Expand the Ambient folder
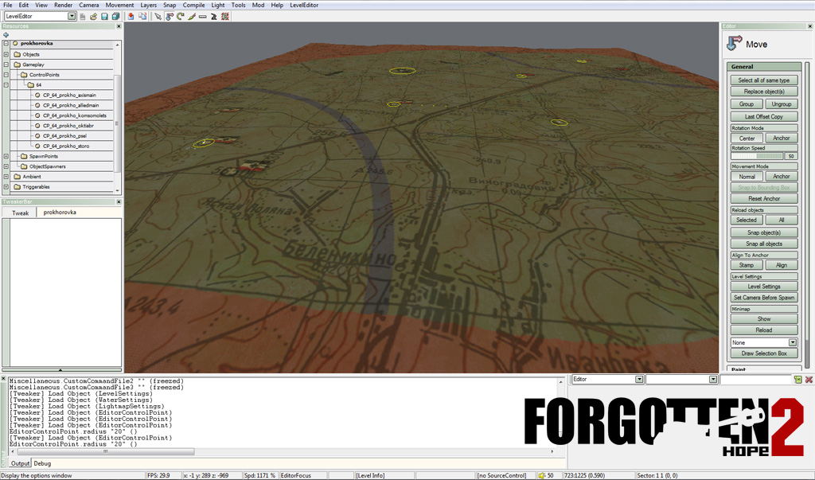 (x=6, y=176)
